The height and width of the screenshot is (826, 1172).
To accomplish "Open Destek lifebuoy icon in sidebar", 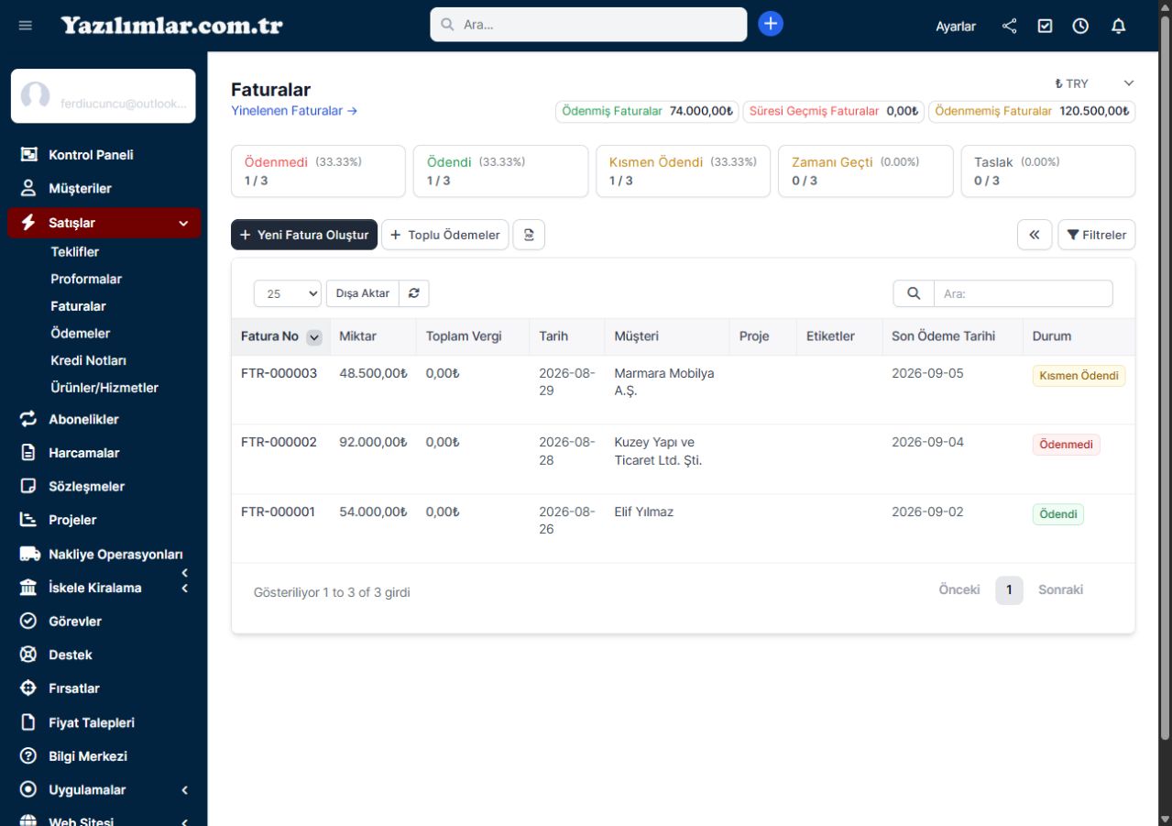I will pos(28,655).
